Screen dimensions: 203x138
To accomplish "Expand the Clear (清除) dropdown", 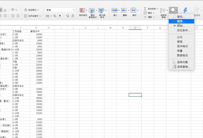I will coord(154,17).
